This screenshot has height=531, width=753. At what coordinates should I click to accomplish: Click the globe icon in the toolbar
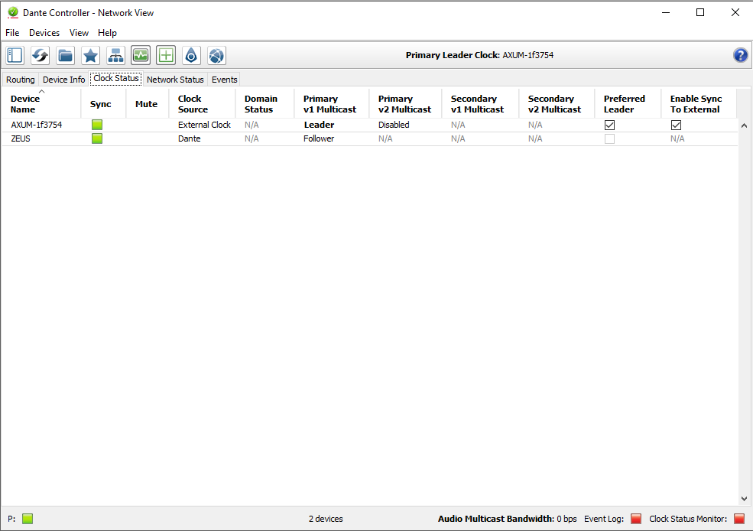[216, 55]
